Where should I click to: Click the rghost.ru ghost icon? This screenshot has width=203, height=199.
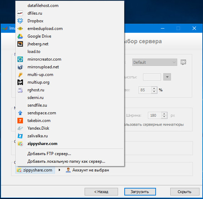(x=20, y=90)
